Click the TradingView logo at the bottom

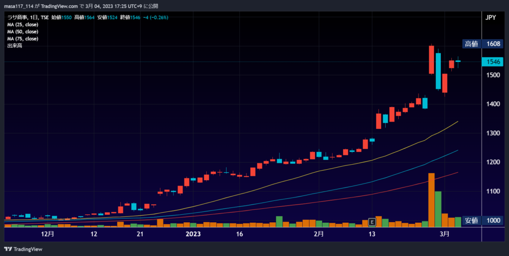(x=23, y=249)
